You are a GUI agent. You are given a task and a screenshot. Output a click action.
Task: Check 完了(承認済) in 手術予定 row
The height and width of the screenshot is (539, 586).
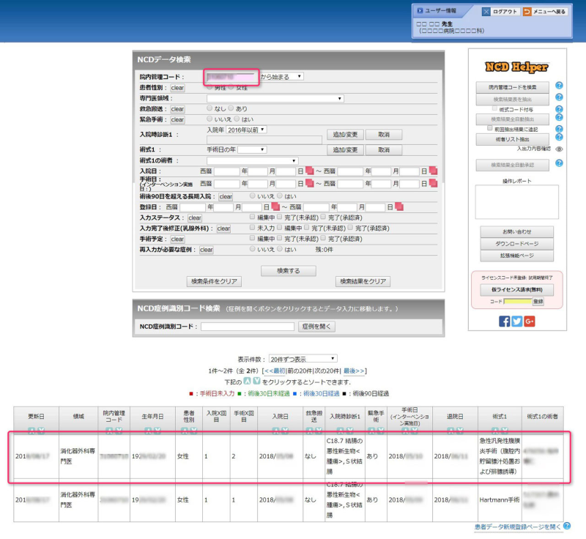click(x=323, y=238)
